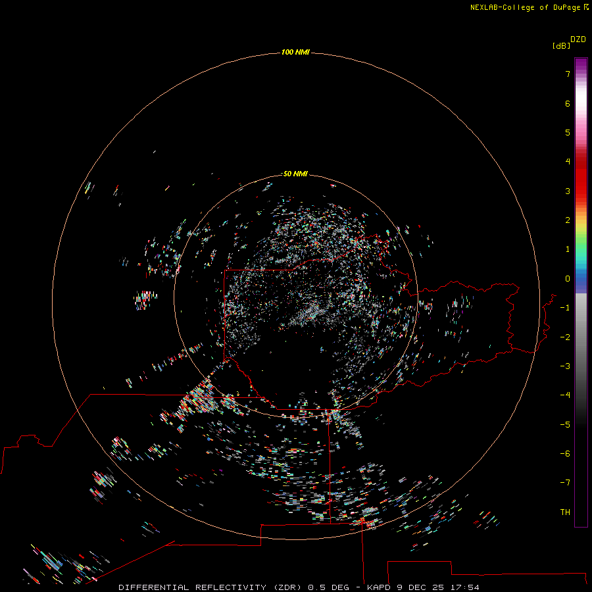592x592 pixels.
Task: Click the -7 value on color scale
Action: 565,483
